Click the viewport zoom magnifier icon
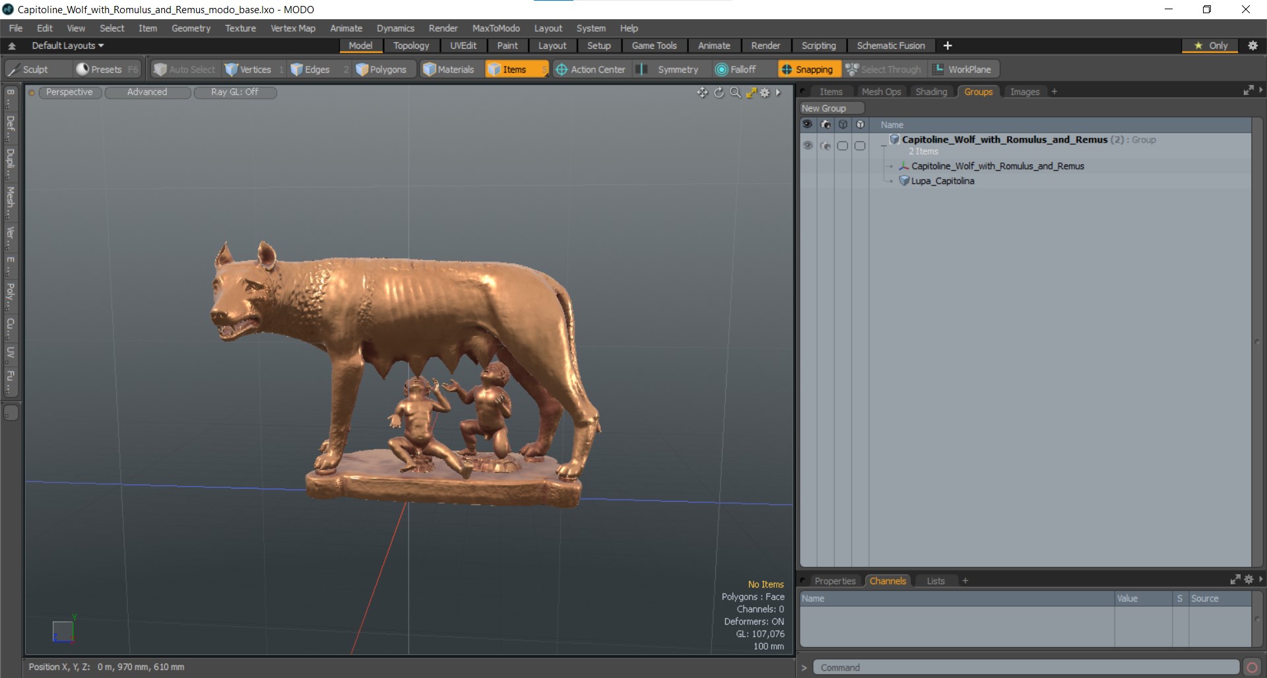Screen dimensions: 1267x678 point(735,92)
